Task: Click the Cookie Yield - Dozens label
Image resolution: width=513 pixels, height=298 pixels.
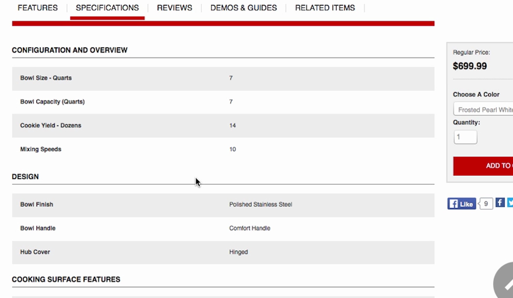Action: 51,125
